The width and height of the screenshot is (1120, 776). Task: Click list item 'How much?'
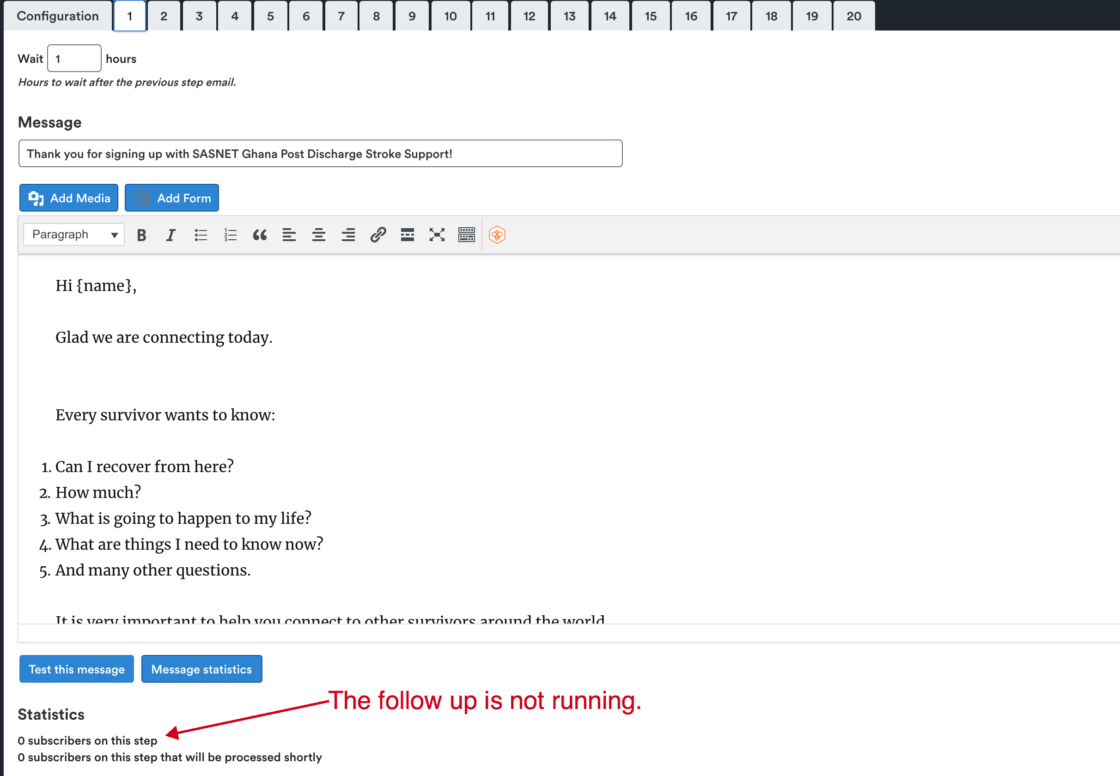[x=98, y=492]
